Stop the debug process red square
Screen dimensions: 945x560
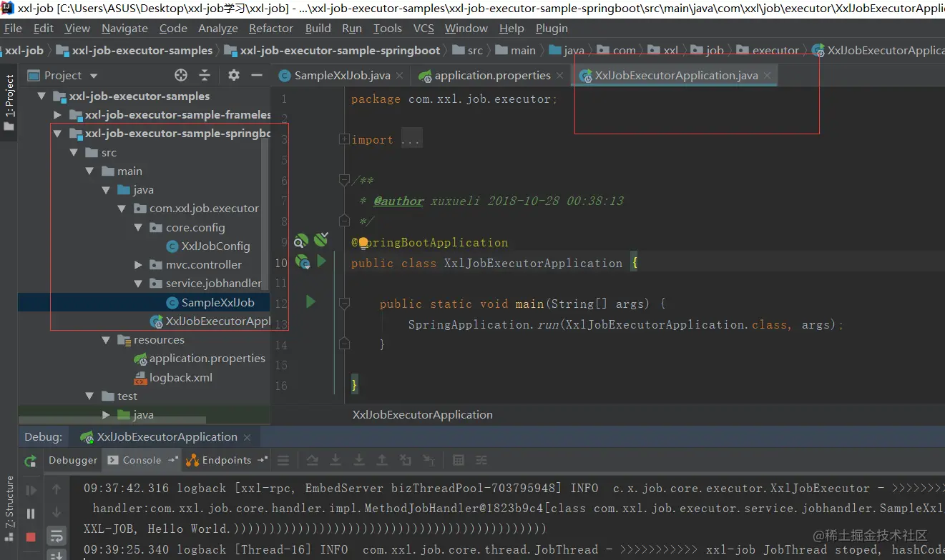[x=31, y=536]
